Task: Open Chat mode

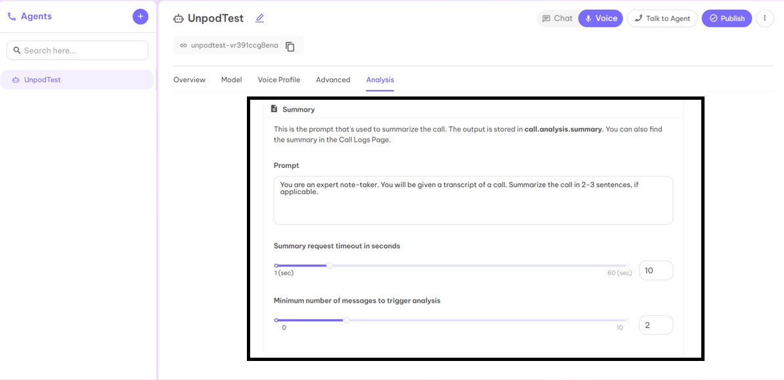Action: [557, 18]
